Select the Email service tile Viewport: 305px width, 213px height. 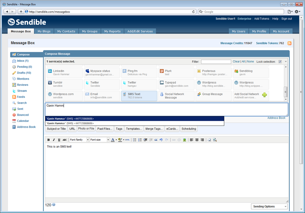102,96
